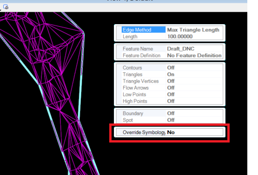Select the Override Symbology label

[x=144, y=132]
